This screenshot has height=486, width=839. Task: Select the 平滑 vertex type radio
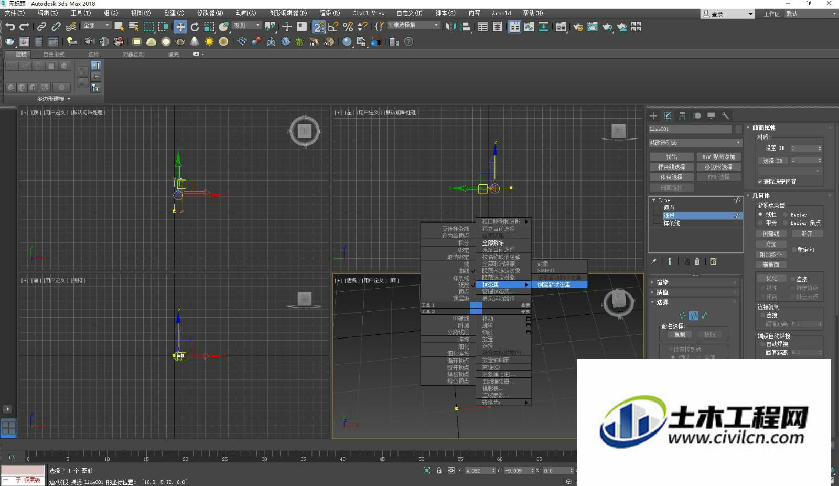(x=760, y=223)
